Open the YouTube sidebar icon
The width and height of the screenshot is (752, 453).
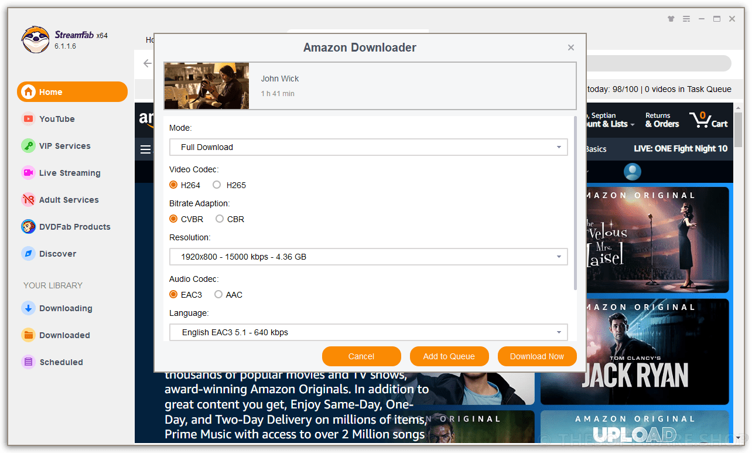tap(28, 119)
